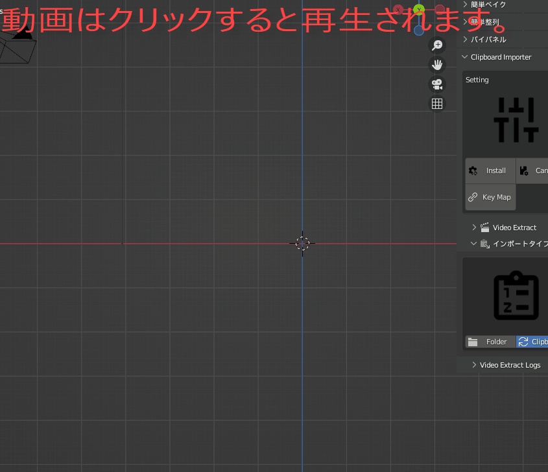
Task: Click the grid orthographic toggle icon
Action: pyautogui.click(x=437, y=103)
